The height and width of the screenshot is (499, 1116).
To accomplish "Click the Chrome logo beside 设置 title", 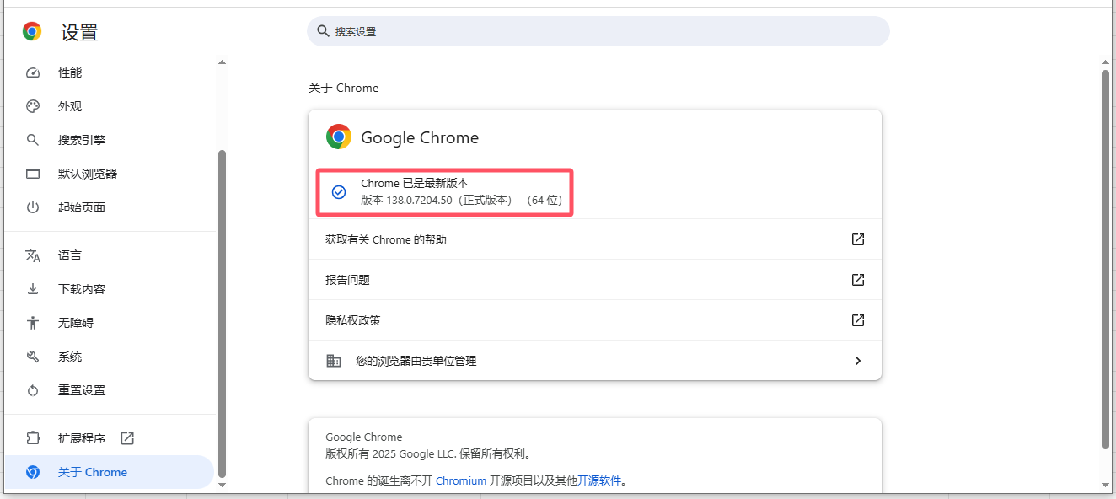I will (x=32, y=32).
